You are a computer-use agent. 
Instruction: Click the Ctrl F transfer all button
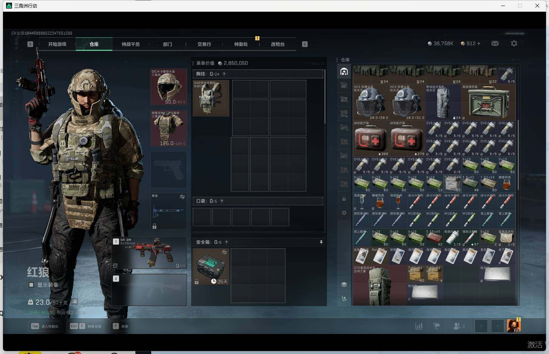pos(86,326)
